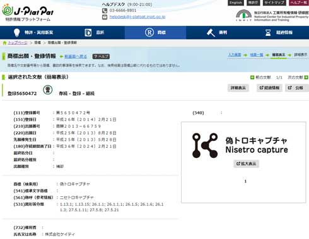Click the 存続 - 登録 - 継続 status text
This screenshot has height=239, width=309.
77,94
